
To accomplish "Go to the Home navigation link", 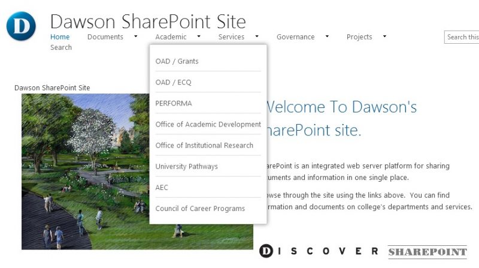I will (x=60, y=37).
